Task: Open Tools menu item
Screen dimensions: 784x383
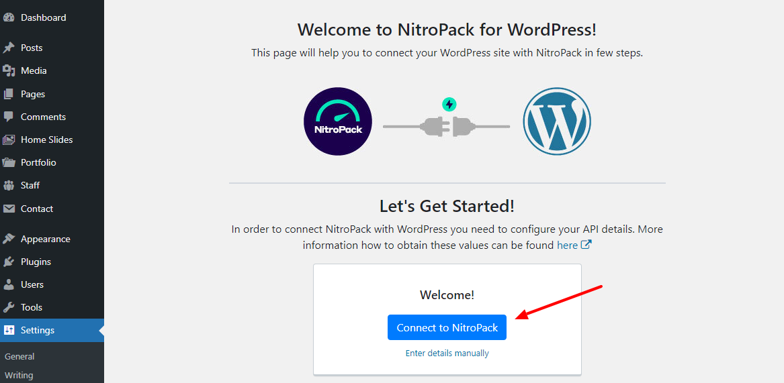Action: [52, 308]
